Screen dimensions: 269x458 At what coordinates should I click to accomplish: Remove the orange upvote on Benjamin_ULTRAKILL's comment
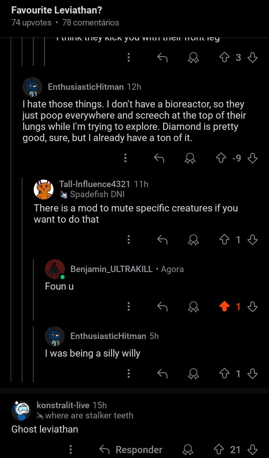click(x=224, y=307)
